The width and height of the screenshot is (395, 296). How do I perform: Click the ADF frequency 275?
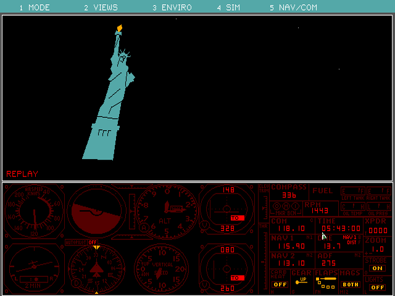point(329,263)
